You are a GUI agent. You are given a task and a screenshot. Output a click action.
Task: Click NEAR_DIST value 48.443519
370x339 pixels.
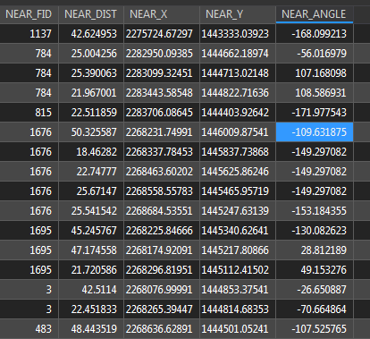click(90, 329)
